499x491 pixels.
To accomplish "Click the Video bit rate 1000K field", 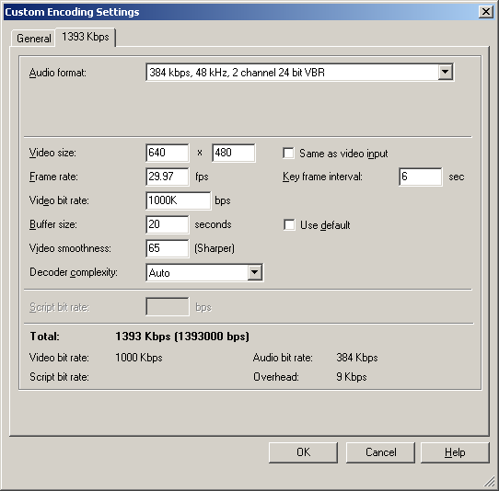I will pos(179,200).
